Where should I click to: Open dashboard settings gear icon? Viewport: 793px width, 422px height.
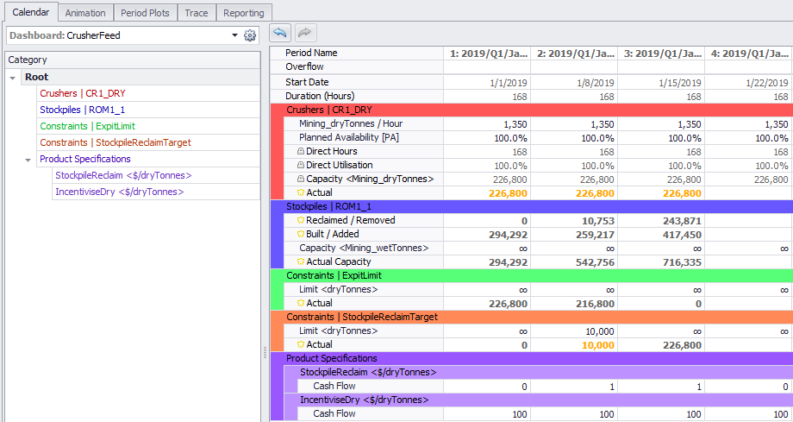251,35
